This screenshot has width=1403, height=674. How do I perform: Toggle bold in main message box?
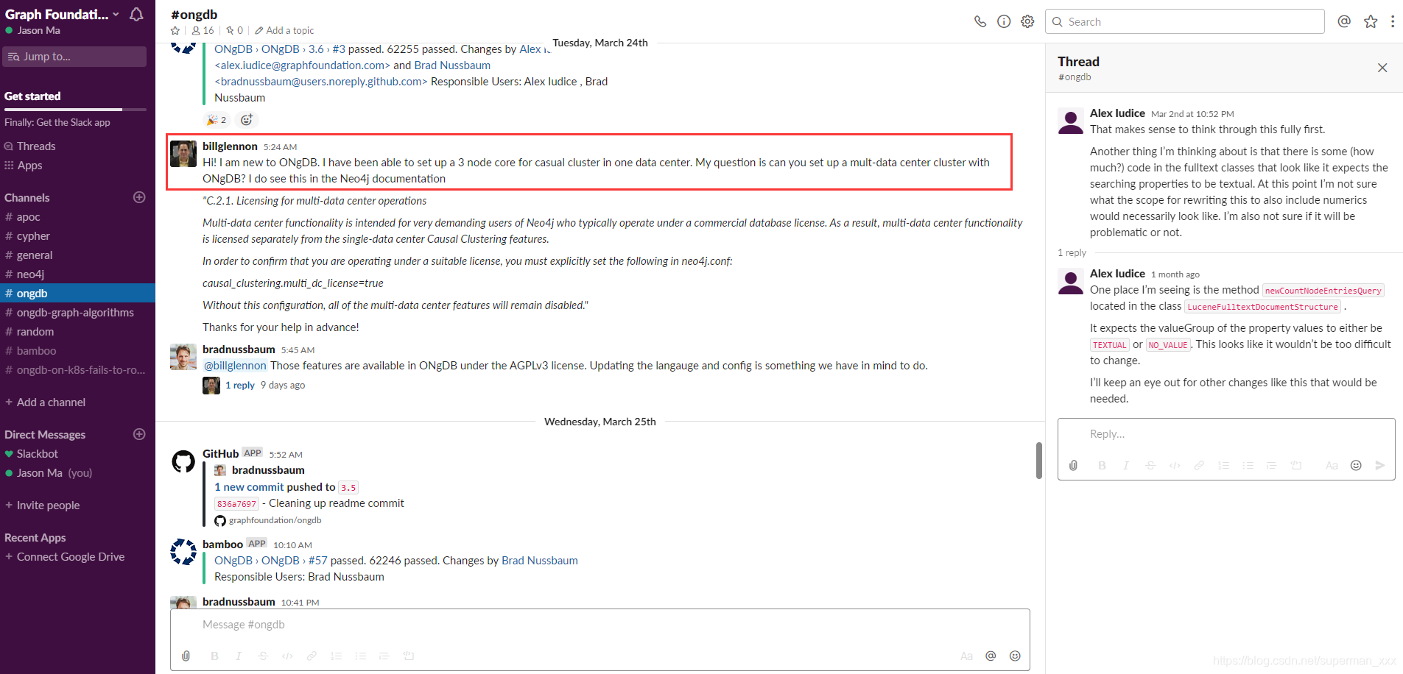(x=214, y=656)
